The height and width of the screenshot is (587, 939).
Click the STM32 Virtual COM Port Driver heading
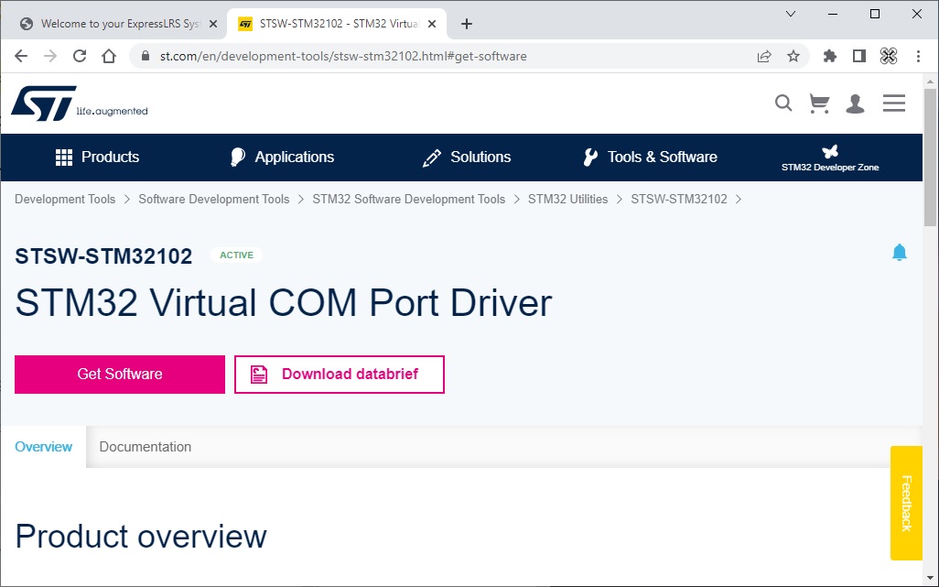(284, 302)
